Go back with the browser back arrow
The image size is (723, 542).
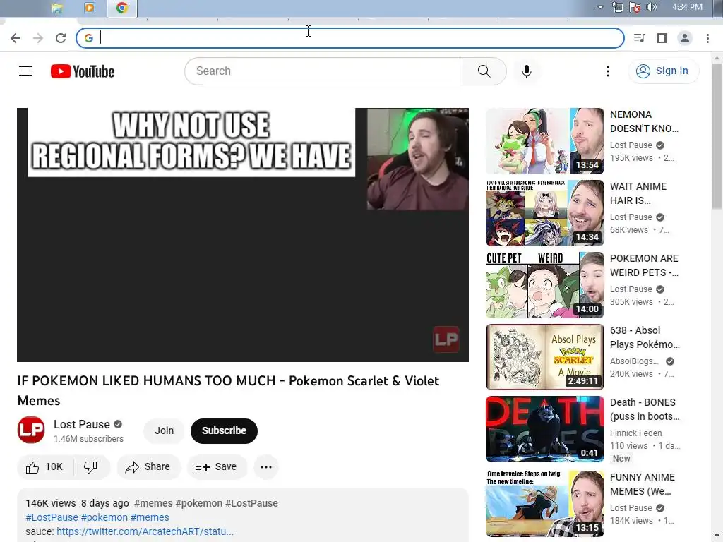point(16,38)
